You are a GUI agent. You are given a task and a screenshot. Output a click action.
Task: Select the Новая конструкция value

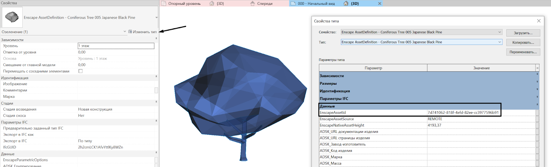(x=95, y=109)
